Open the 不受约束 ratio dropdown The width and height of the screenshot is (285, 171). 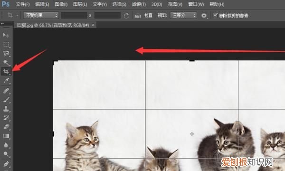(41, 16)
